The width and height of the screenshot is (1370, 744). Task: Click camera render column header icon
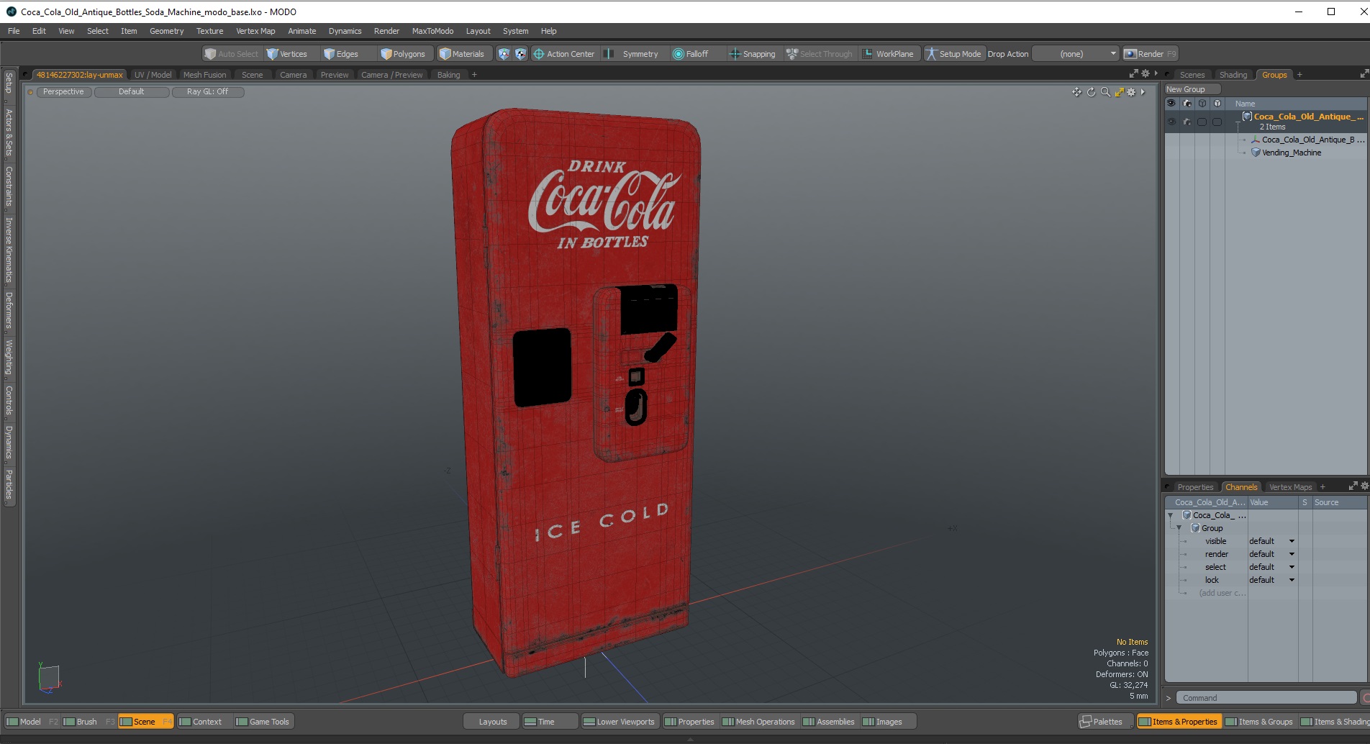pyautogui.click(x=1187, y=104)
